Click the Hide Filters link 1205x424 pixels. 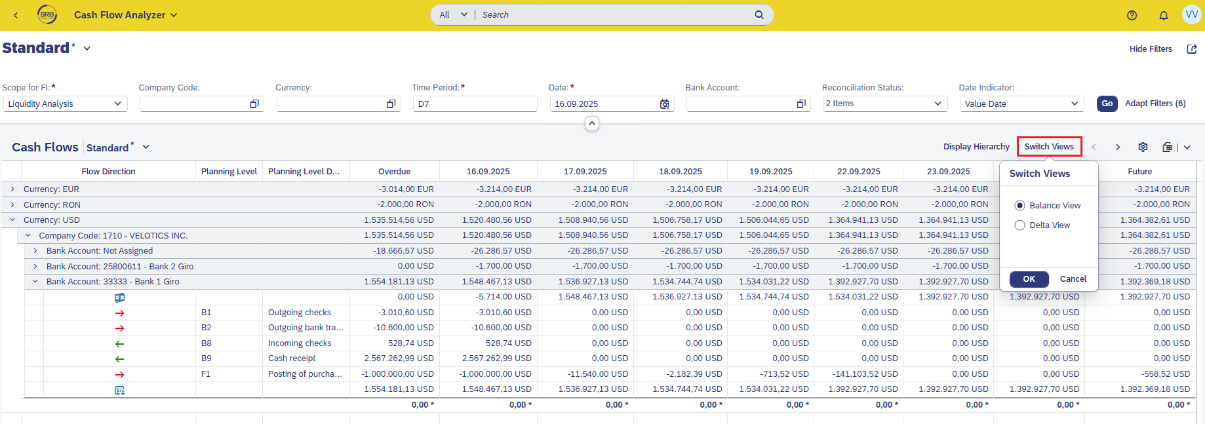(1150, 49)
